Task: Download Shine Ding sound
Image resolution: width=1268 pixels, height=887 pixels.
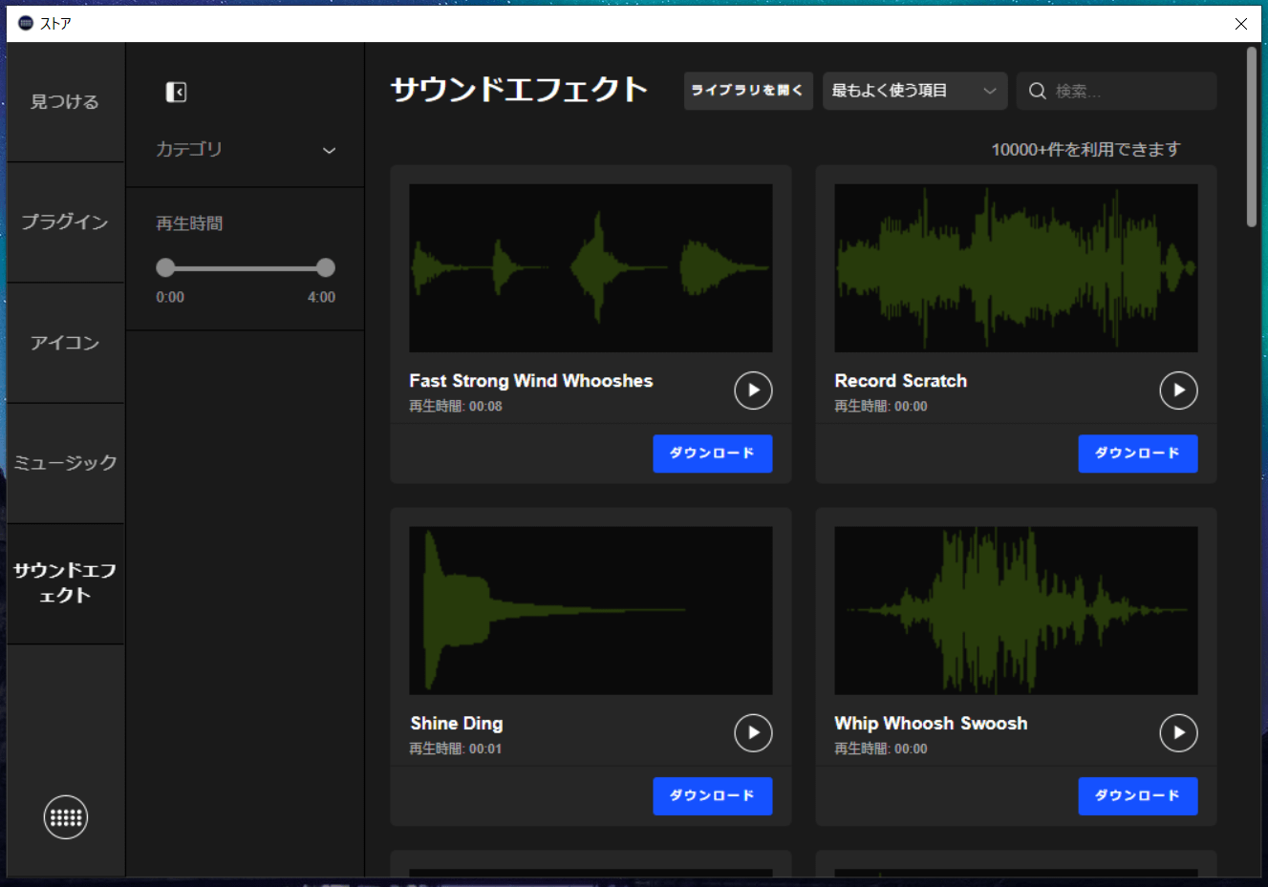Action: tap(713, 796)
